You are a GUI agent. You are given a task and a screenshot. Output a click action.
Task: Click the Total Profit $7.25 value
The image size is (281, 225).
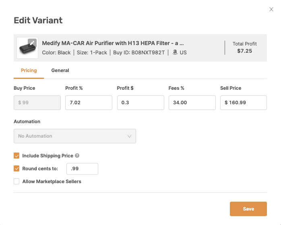click(x=244, y=51)
